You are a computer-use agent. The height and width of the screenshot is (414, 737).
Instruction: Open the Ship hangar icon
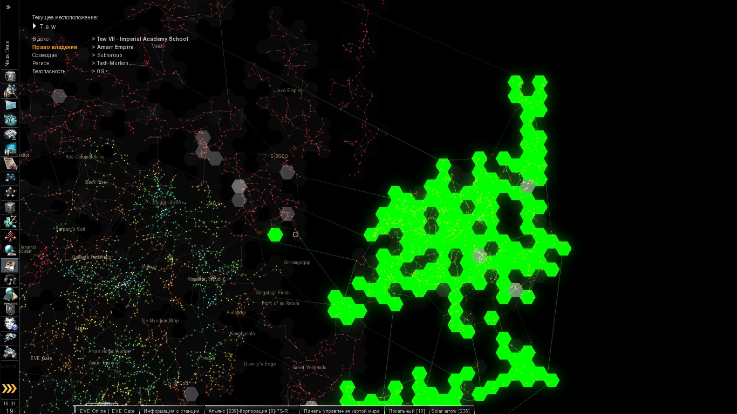[10, 338]
